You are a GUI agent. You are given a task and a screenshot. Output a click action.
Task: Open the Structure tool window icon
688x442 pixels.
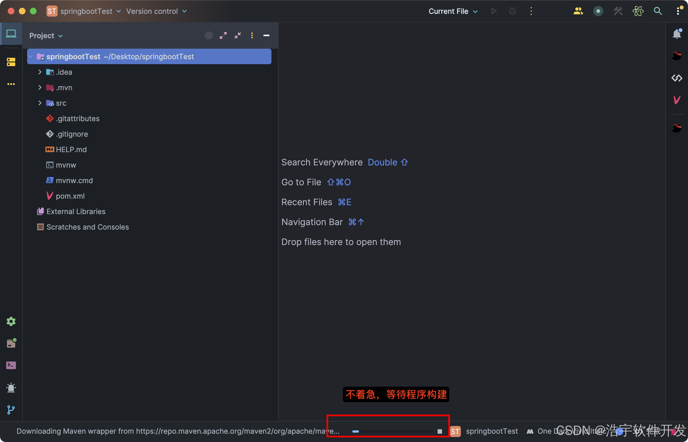pos(11,62)
